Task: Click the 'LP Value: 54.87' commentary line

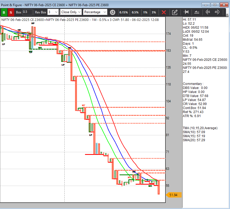Action: (194, 100)
